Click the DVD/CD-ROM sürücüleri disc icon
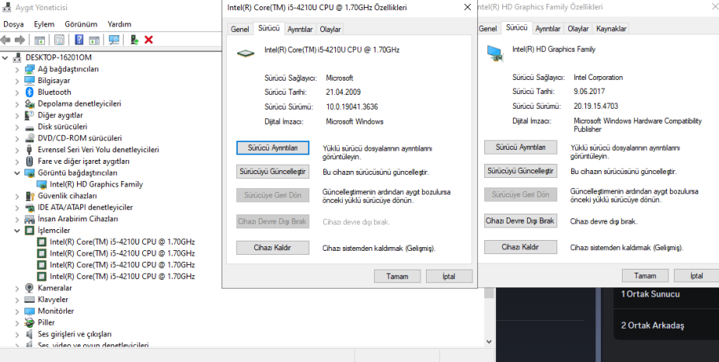Viewport: 719px width, 362px height. tap(30, 138)
